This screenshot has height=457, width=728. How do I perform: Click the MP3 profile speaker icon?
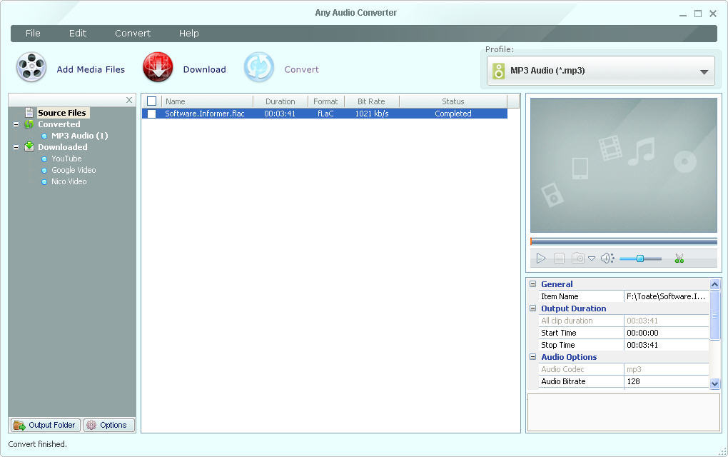[499, 71]
